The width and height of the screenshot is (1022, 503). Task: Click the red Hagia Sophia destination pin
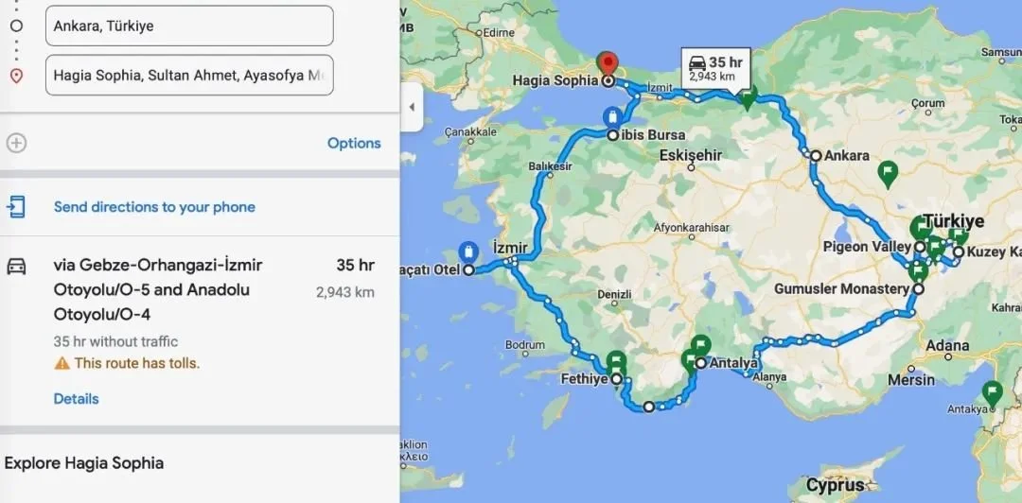608,65
